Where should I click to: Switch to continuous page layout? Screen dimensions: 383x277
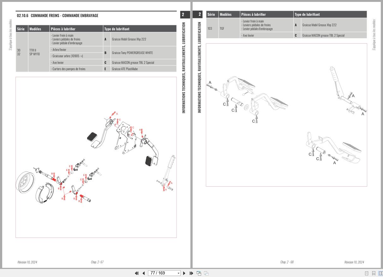coord(374,274)
